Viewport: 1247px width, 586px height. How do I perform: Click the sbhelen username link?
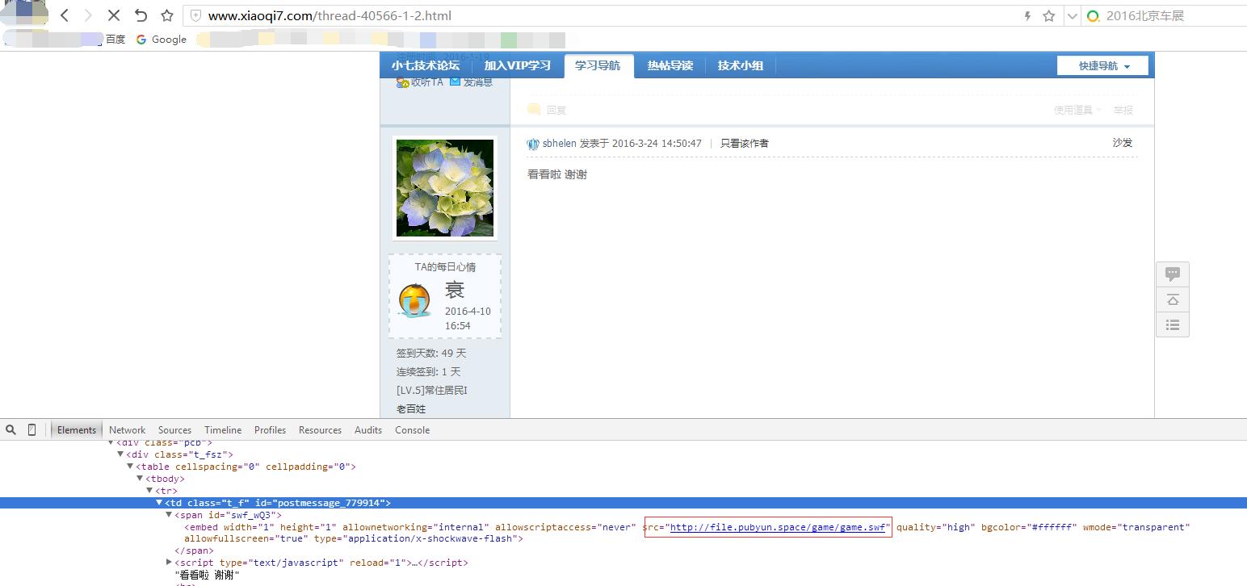pos(561,143)
